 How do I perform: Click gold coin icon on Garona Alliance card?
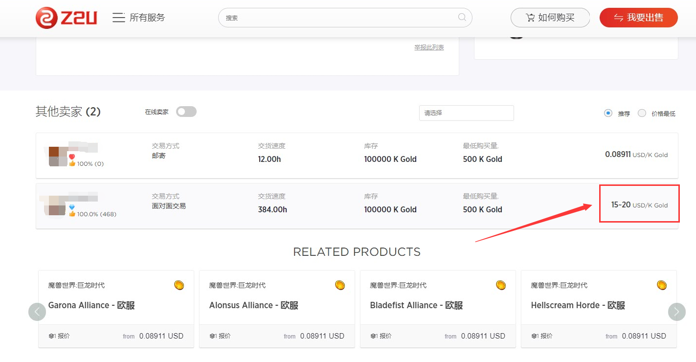click(179, 285)
